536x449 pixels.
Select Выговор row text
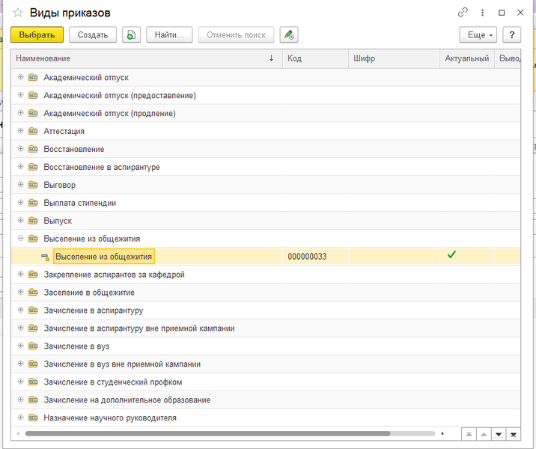[x=59, y=185]
